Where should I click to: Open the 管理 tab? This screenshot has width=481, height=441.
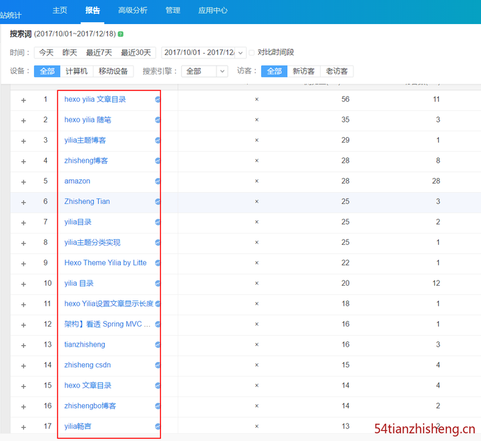(x=173, y=11)
